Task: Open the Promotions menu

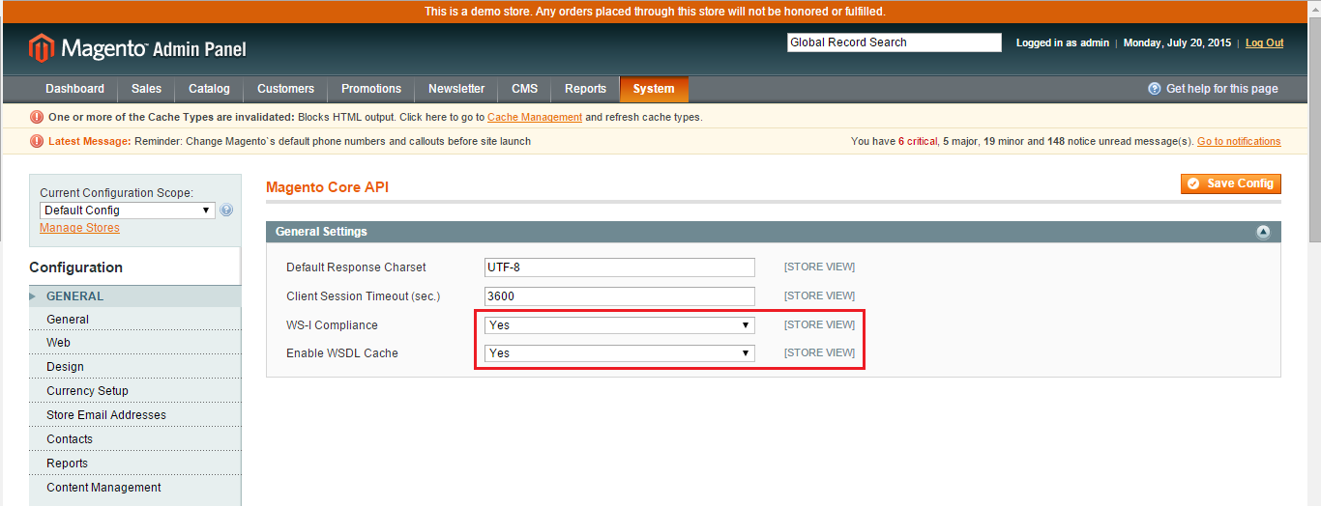Action: (371, 89)
